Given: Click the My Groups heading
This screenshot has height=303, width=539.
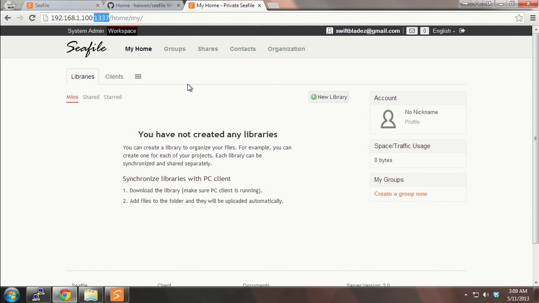Looking at the screenshot, I should pyautogui.click(x=389, y=180).
